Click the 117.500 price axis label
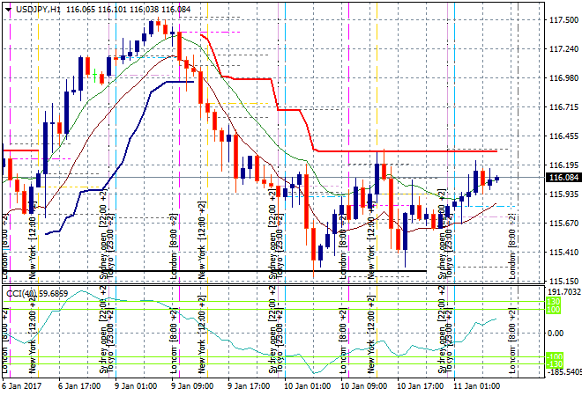The height and width of the screenshot is (396, 582). [x=563, y=20]
